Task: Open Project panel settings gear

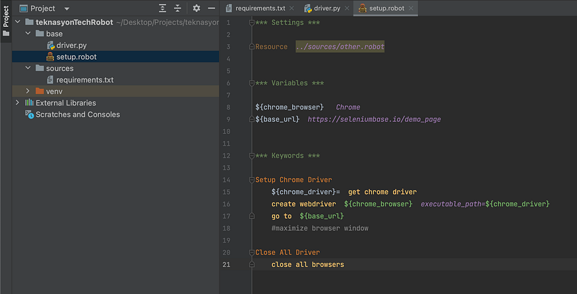Action: click(196, 9)
